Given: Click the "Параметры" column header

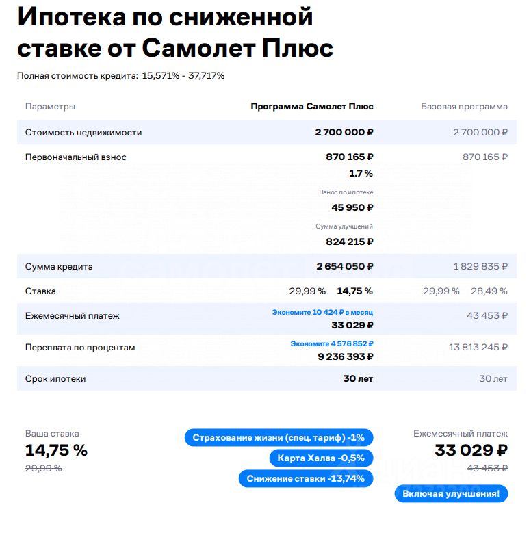Looking at the screenshot, I should point(50,107).
